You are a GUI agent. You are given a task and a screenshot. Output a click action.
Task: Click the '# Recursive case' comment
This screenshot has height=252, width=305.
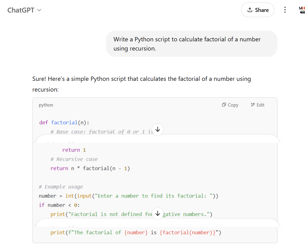click(74, 159)
